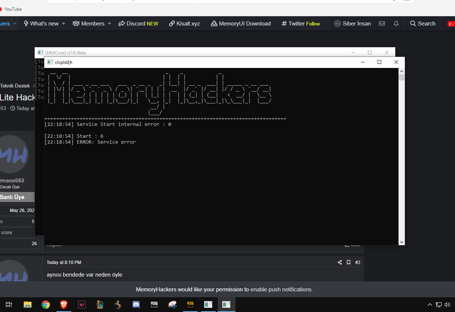Minimize the clvplsli[h console window
455x312 pixels.
click(362, 62)
